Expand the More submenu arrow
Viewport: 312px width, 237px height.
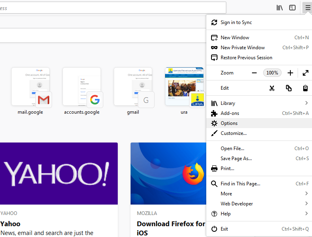pos(306,193)
